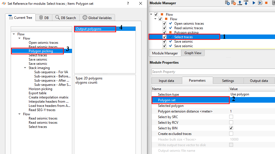
Task: Click the add module icon in Module Manager
Action: coord(227,3)
